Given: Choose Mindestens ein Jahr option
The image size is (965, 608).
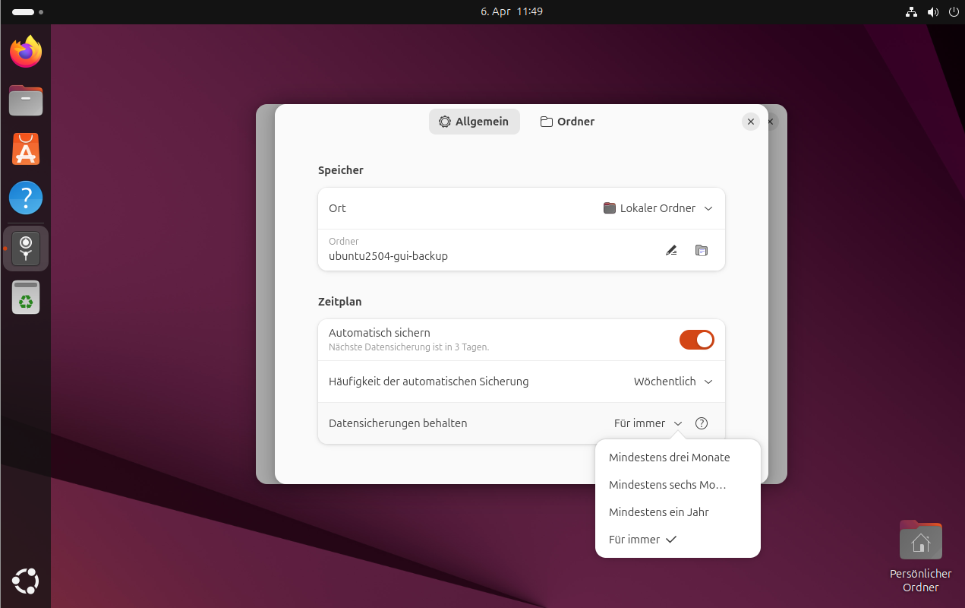Looking at the screenshot, I should (658, 512).
